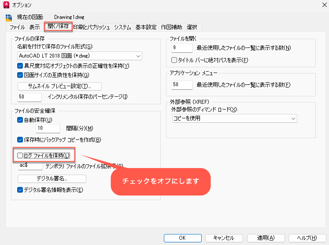
Task: Click the temporary file extension field
Action: coord(30,165)
